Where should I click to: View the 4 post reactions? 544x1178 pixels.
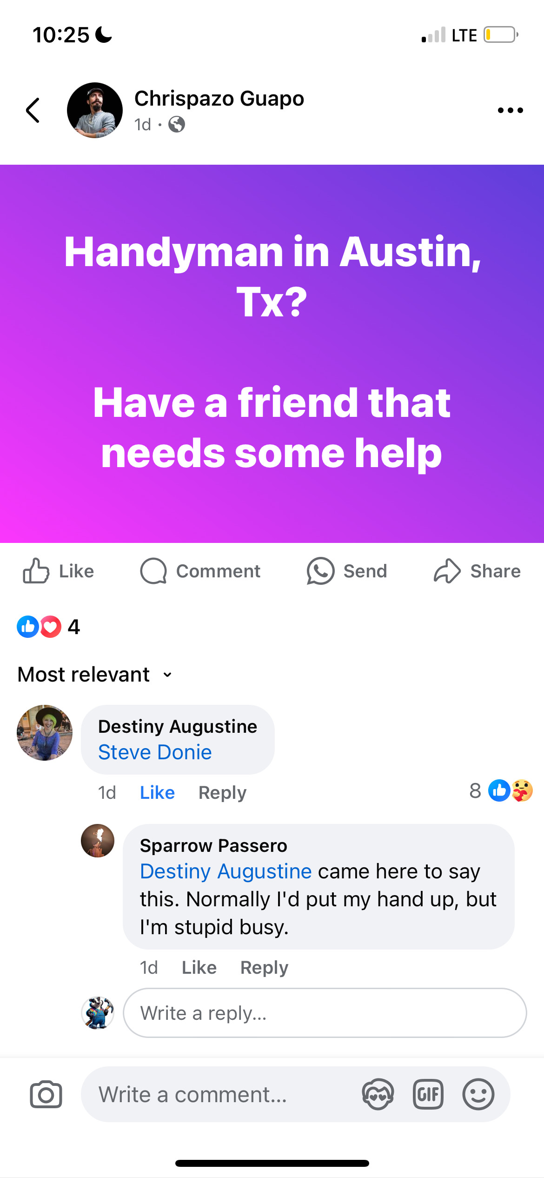(48, 627)
